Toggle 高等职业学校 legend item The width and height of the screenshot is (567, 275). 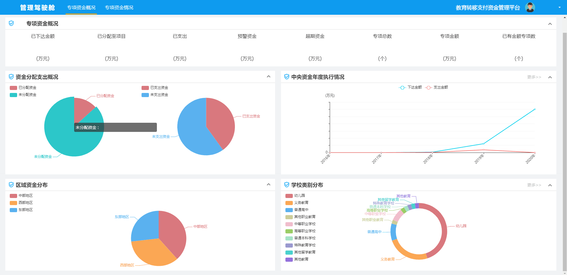point(300,231)
